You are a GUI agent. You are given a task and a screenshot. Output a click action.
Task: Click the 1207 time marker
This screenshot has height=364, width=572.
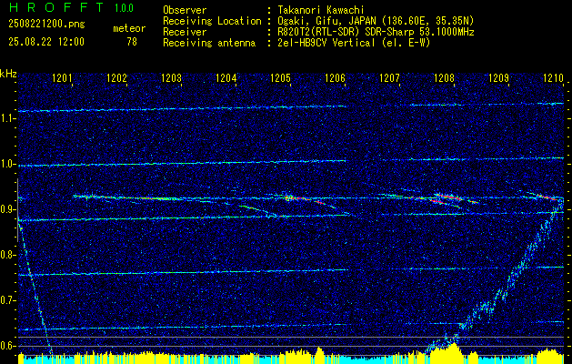(x=389, y=77)
